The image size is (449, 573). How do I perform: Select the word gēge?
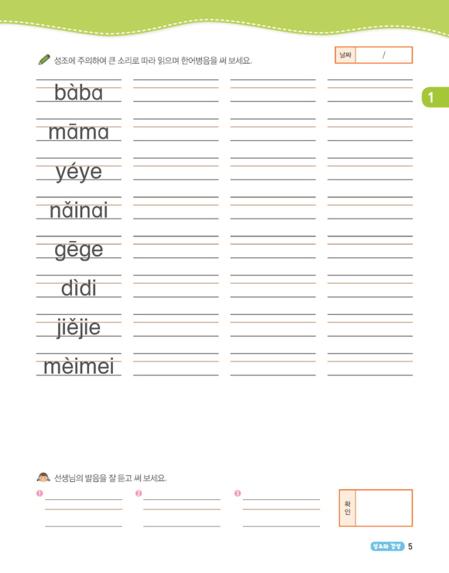click(79, 251)
